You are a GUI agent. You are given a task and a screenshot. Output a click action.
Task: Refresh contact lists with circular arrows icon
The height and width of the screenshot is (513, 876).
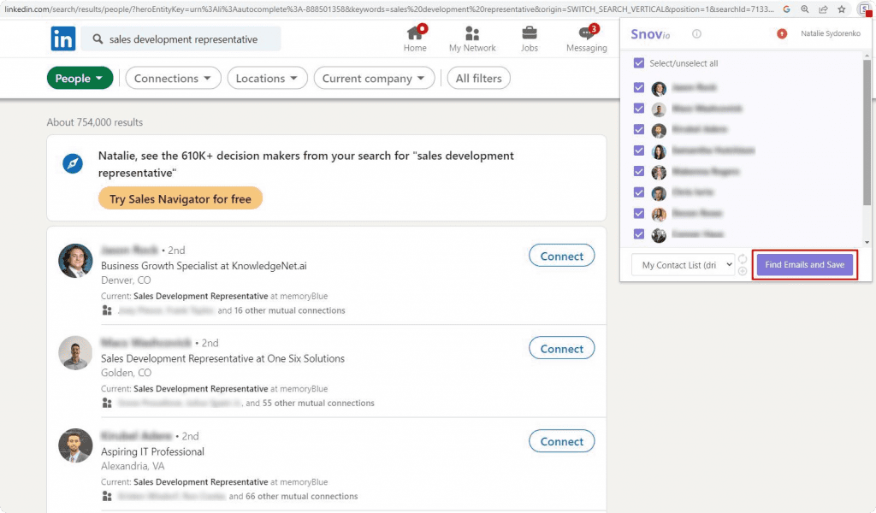click(743, 259)
